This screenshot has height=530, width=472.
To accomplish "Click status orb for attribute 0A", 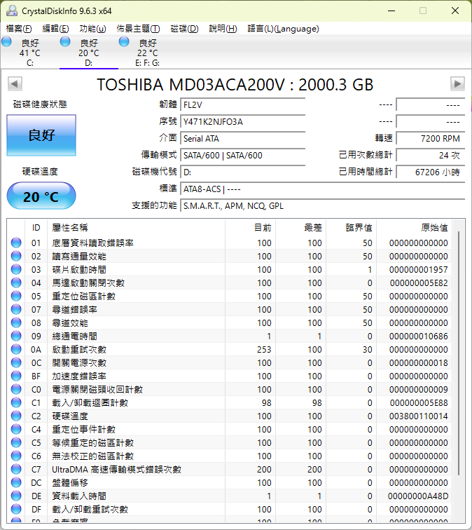I will click(16, 349).
